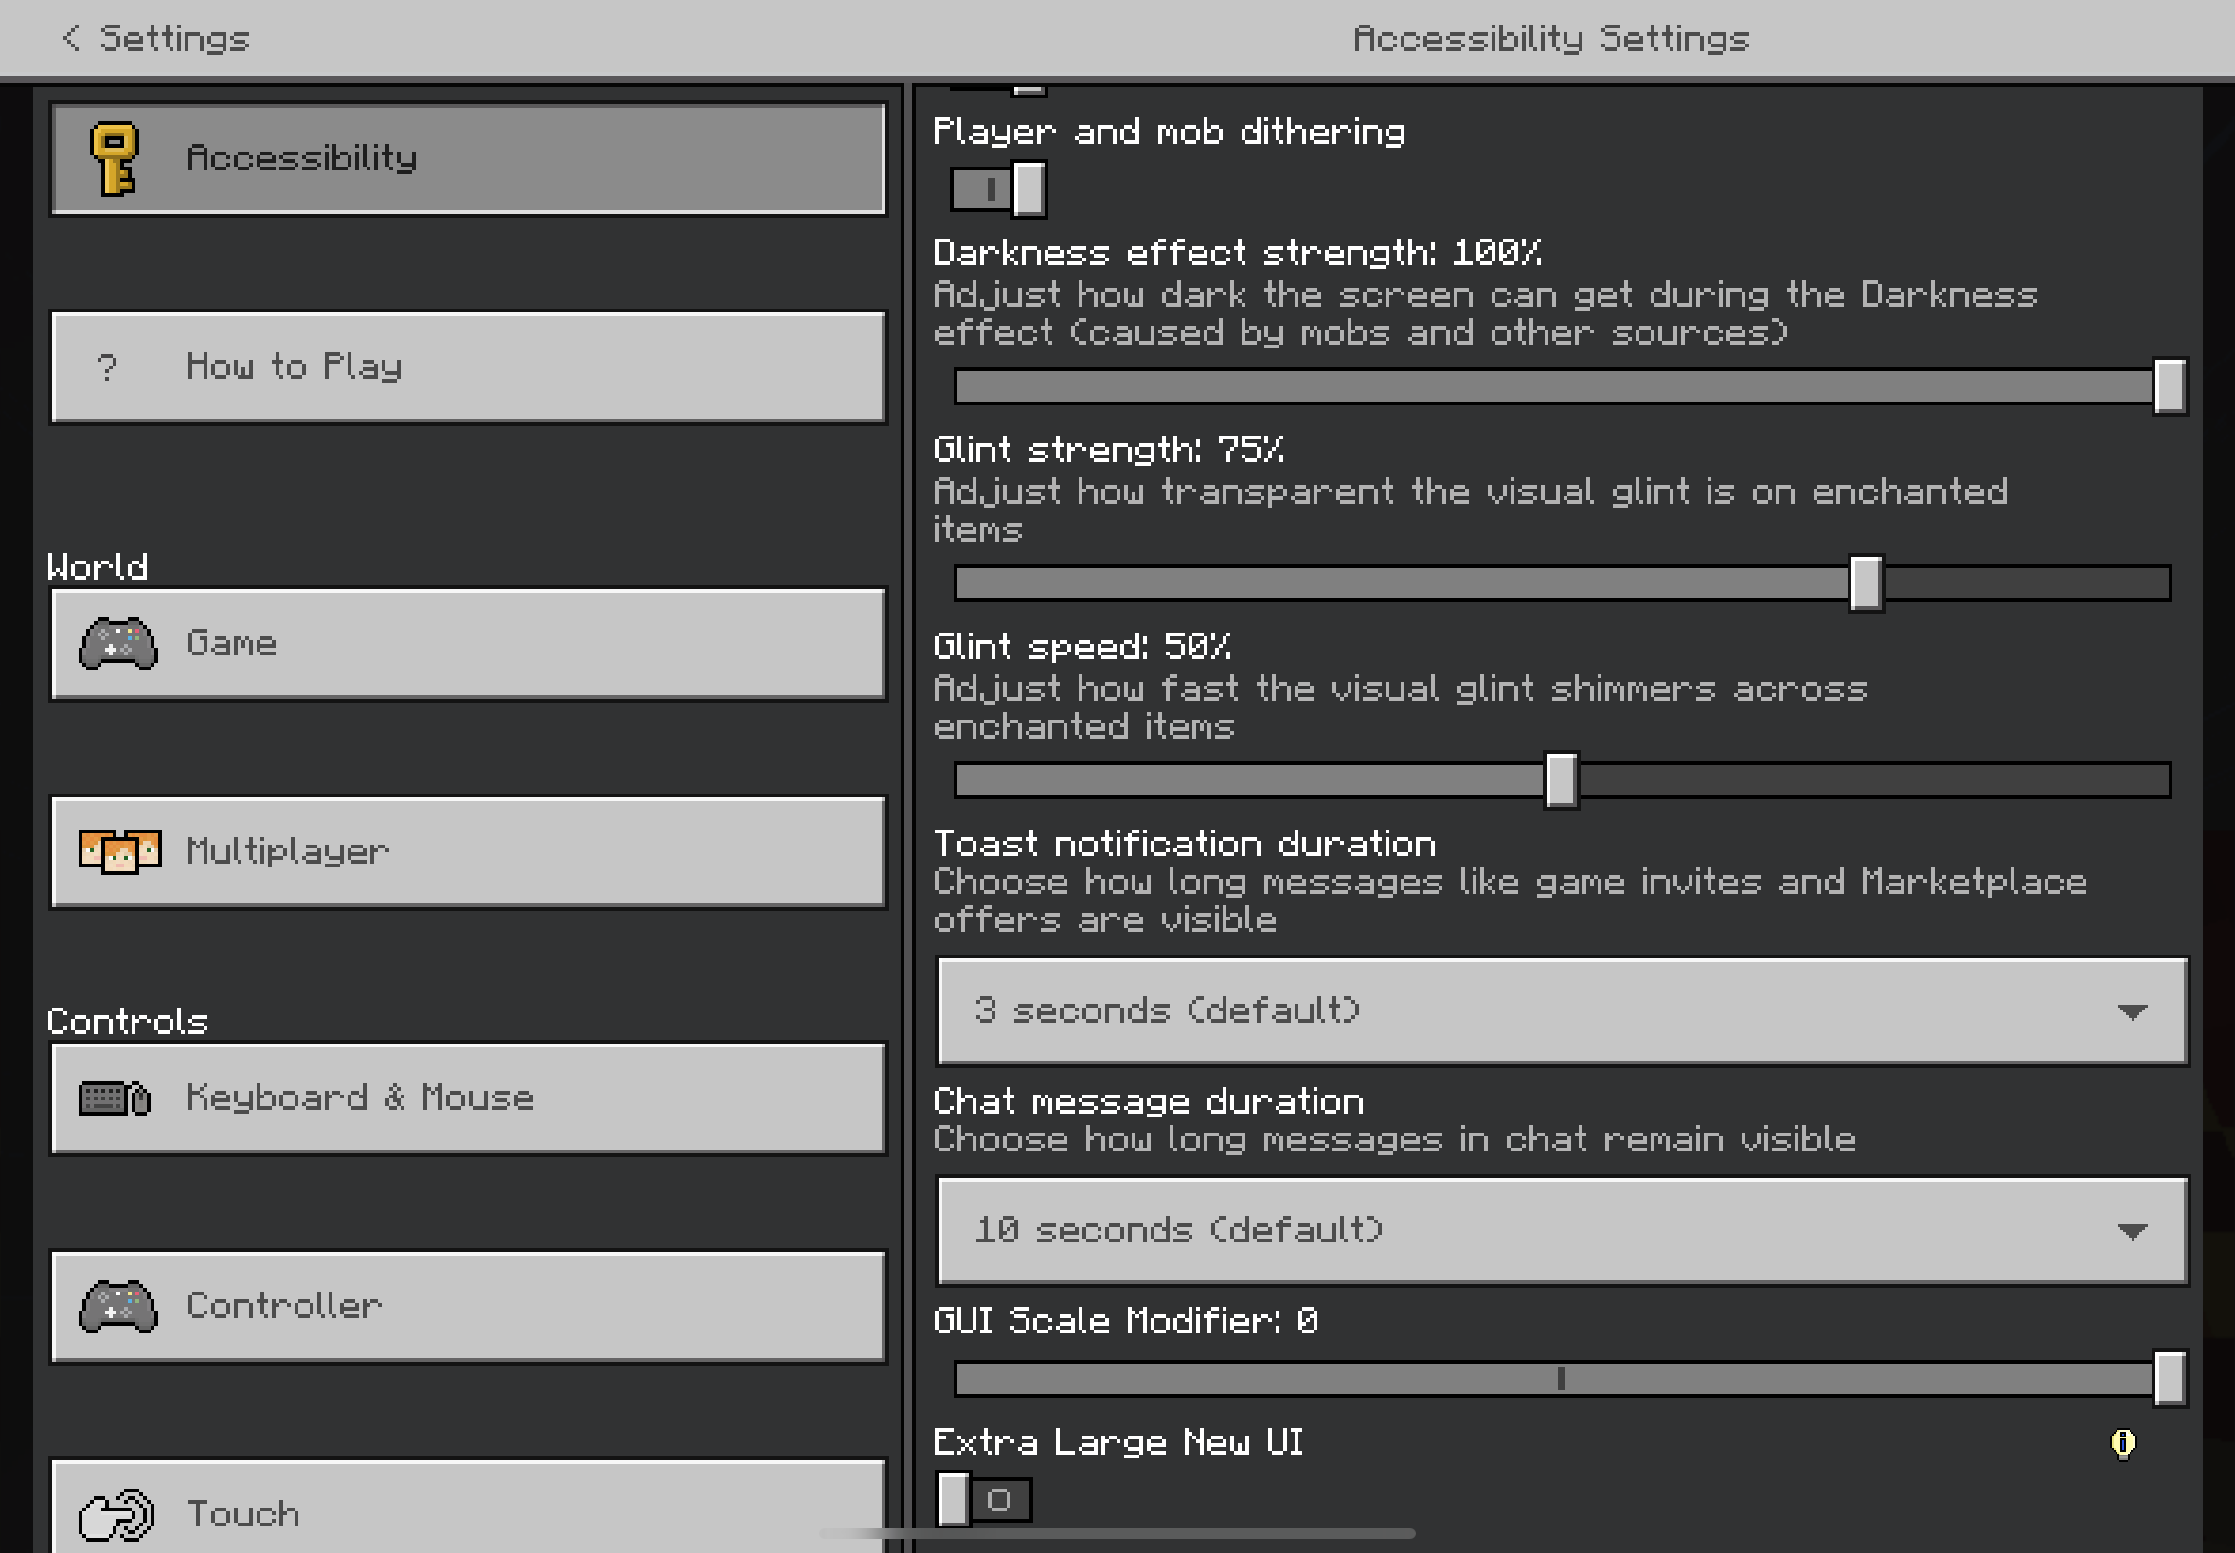
Task: Click the Touch hand icon
Action: click(x=116, y=1514)
